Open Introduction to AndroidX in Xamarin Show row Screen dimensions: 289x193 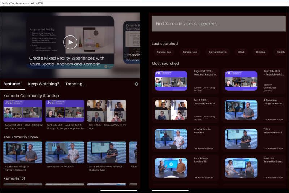[x=65, y=152]
